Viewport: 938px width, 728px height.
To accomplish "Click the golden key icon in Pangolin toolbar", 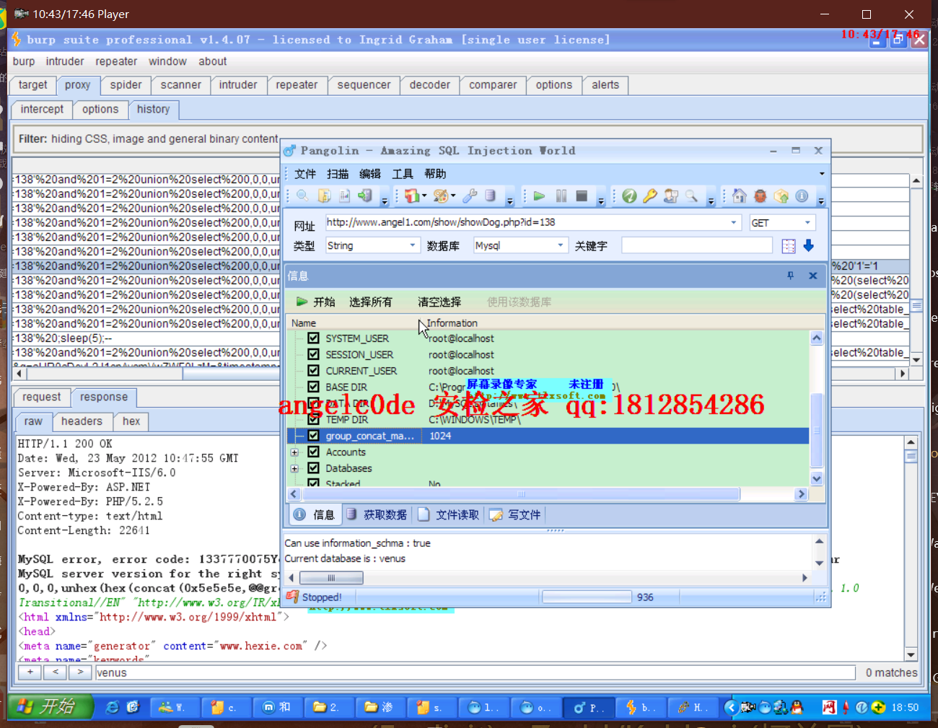I will point(650,196).
